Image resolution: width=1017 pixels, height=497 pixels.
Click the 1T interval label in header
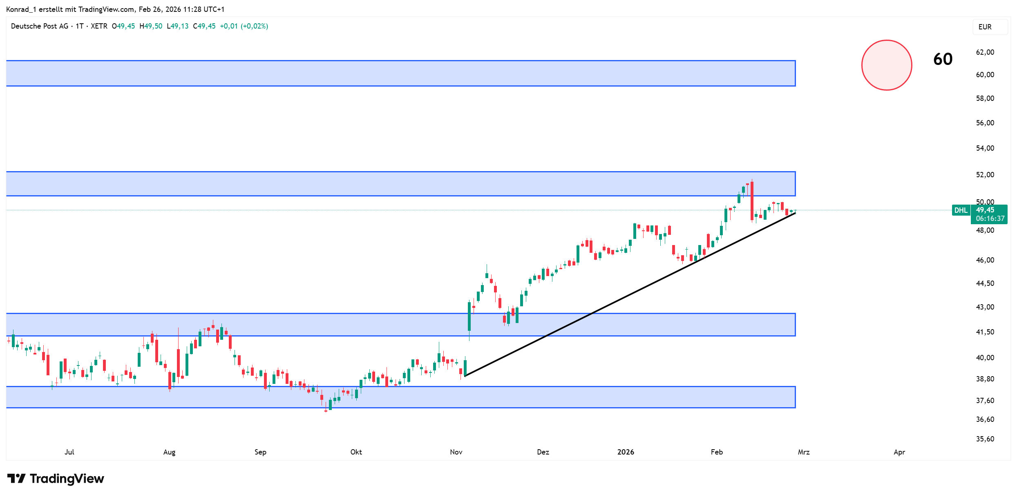point(79,26)
